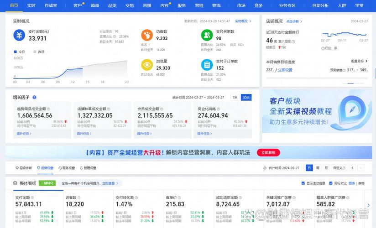
Task: Switch to the 服务视窗 tab
Action: pyautogui.click(x=67, y=168)
